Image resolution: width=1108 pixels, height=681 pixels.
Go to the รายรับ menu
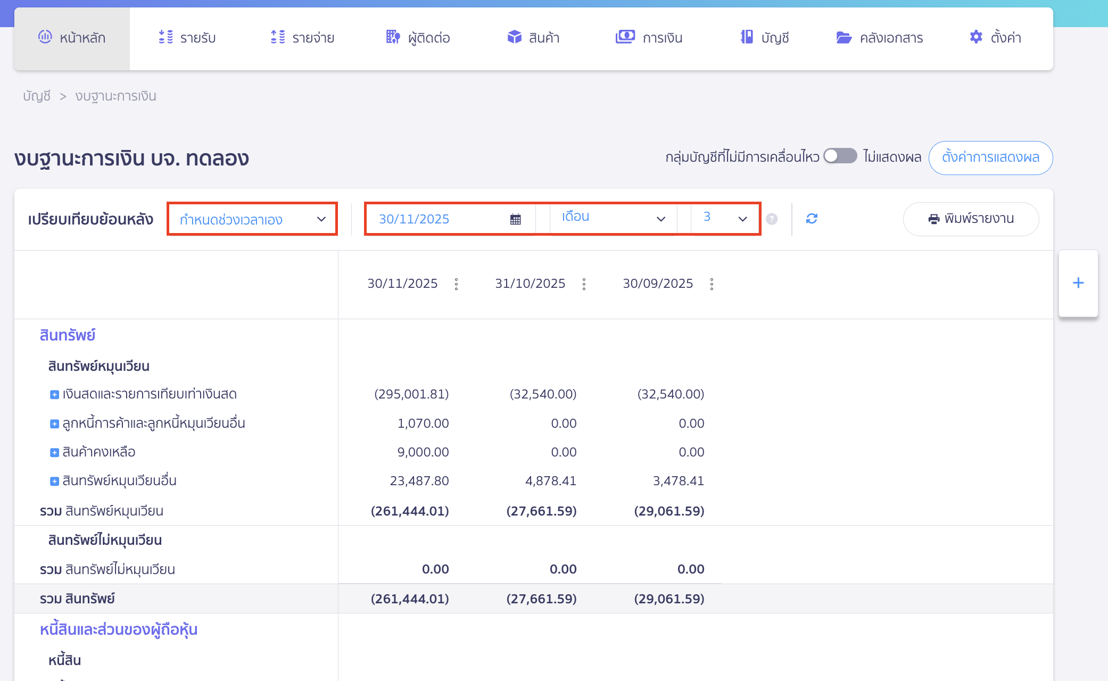(x=187, y=38)
